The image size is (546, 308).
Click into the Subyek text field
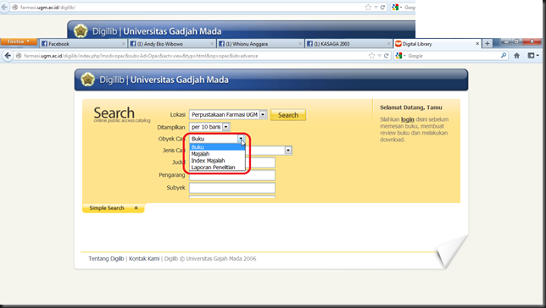click(x=232, y=188)
